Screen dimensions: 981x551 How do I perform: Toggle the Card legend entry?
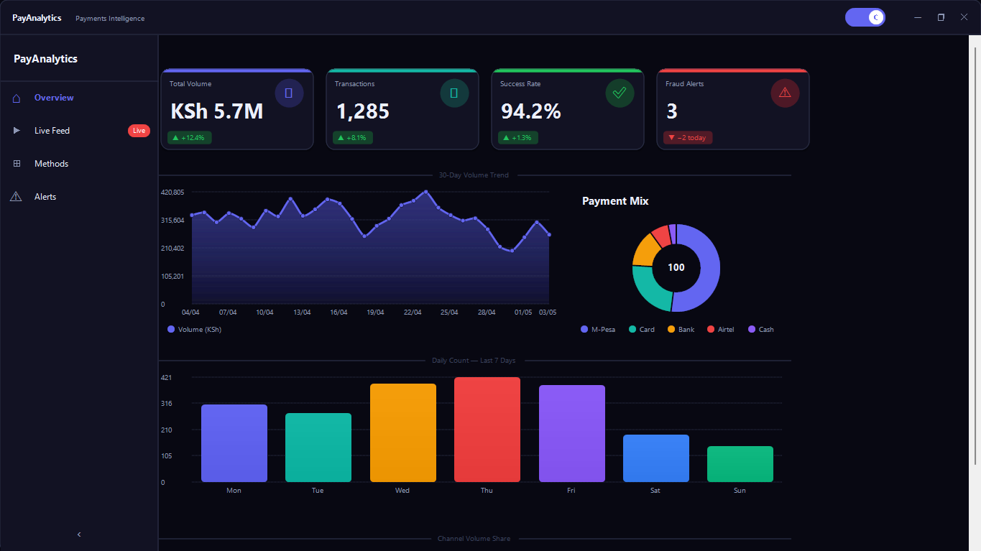(x=642, y=330)
